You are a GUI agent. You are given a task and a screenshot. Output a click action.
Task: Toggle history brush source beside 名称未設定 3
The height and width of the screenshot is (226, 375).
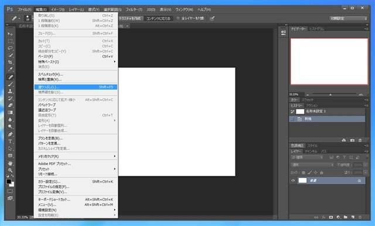(x=292, y=111)
